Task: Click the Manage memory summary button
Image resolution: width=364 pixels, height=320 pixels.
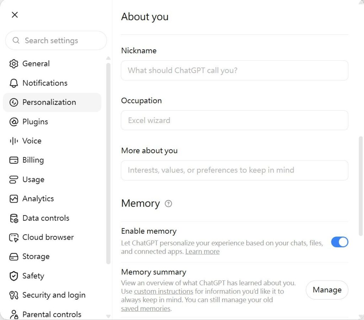Action: (x=327, y=290)
